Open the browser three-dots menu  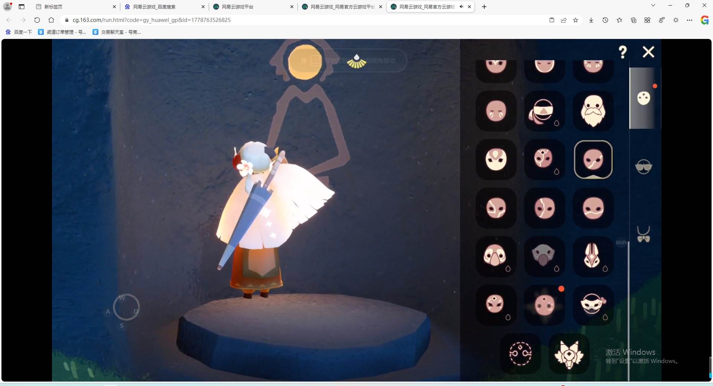(690, 20)
